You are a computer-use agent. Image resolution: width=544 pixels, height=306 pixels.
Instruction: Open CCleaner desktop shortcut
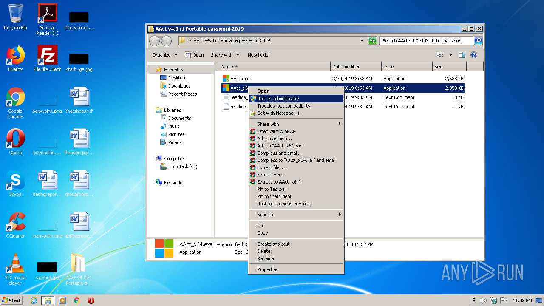coord(15,225)
